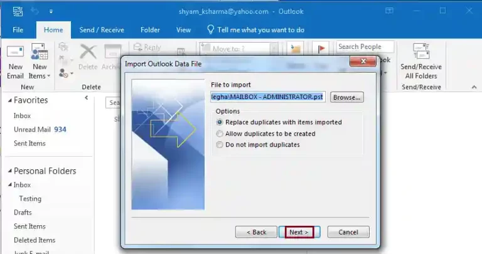Click the red Follow Up flag icon

click(x=321, y=48)
